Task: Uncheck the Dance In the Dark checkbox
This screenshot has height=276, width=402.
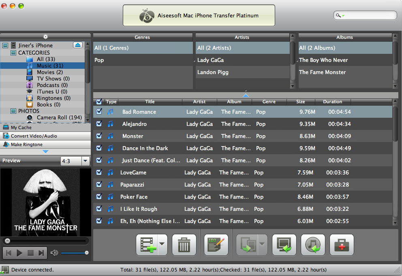Action: point(99,148)
